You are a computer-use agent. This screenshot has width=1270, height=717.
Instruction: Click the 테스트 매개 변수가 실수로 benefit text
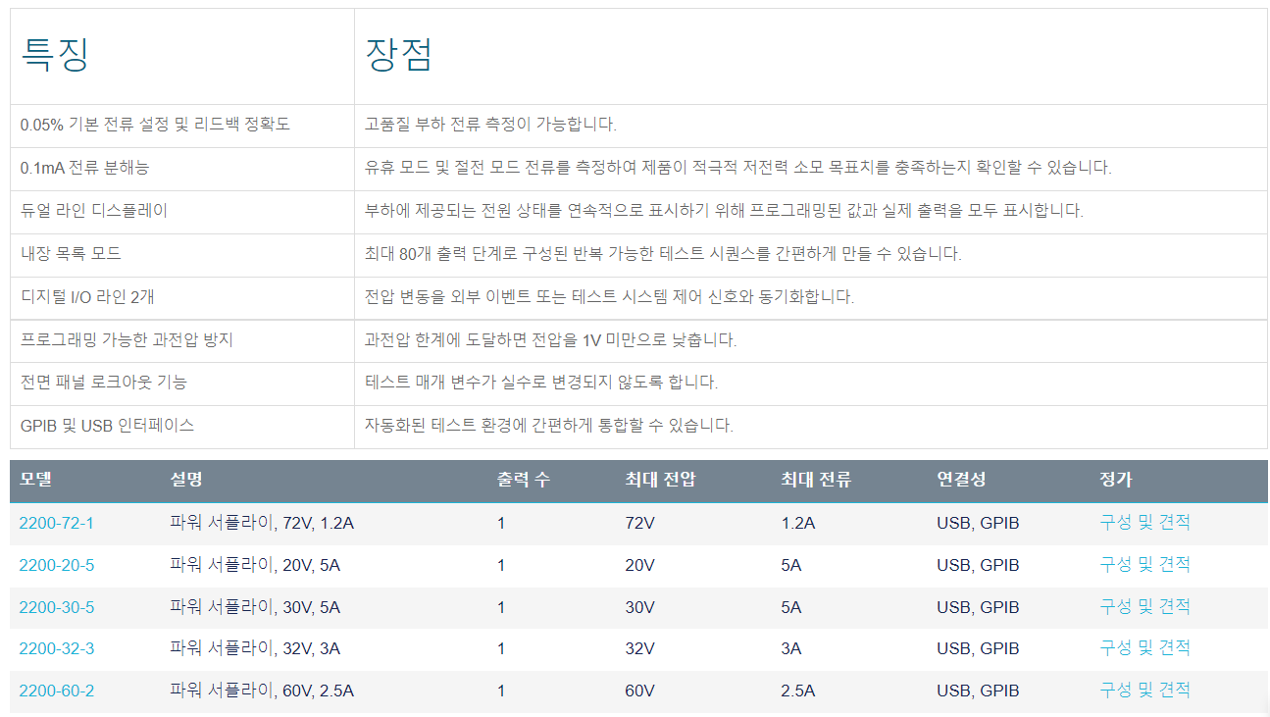coord(540,383)
